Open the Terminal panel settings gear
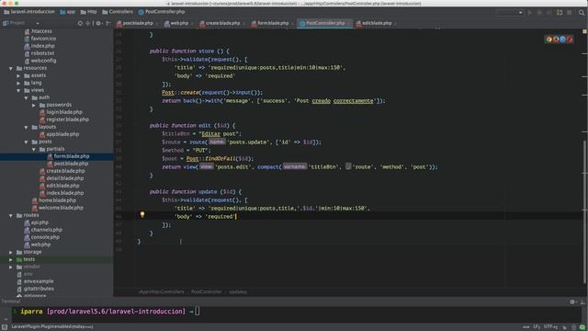The height and width of the screenshot is (331, 588). click(572, 302)
